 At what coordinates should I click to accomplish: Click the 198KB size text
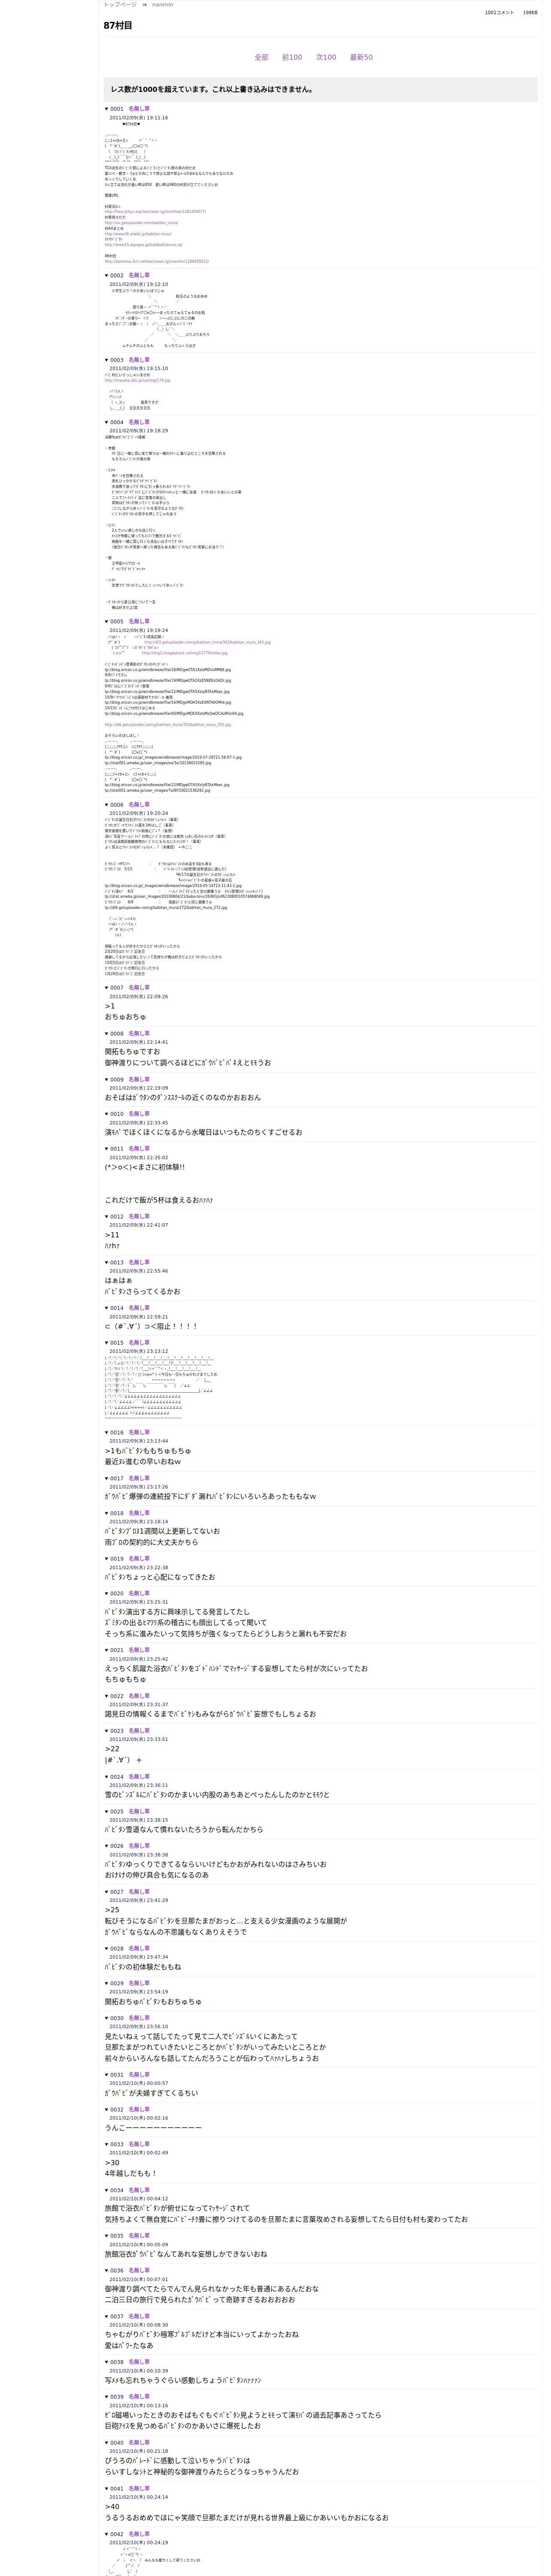pos(530,13)
